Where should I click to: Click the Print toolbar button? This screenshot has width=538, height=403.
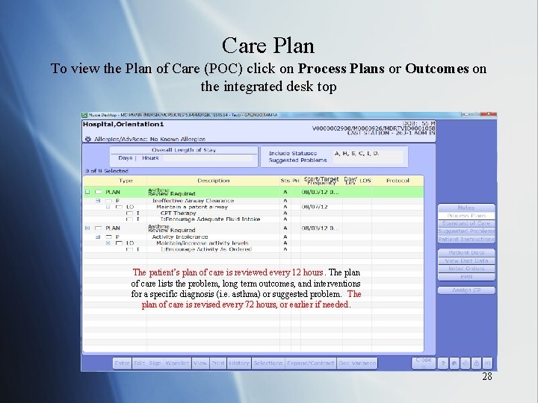pos(218,363)
